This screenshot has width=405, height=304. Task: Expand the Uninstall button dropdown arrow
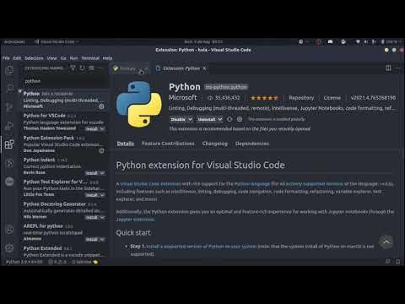point(220,119)
